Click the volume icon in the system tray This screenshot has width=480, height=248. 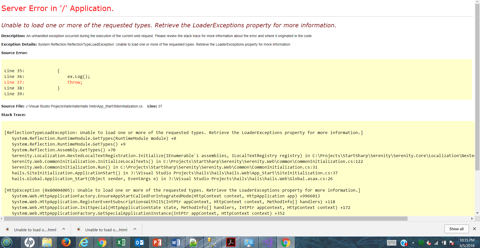point(429,242)
